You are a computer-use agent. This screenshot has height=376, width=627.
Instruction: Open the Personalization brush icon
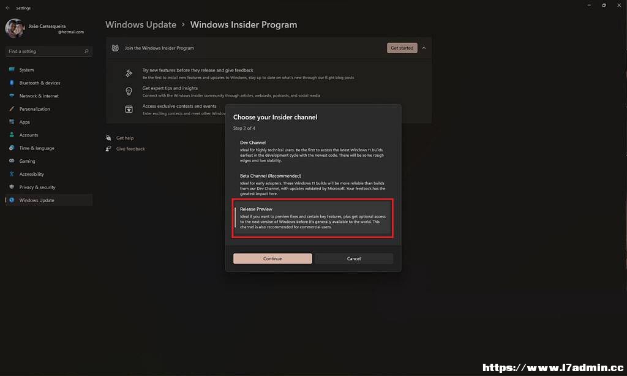tap(12, 109)
